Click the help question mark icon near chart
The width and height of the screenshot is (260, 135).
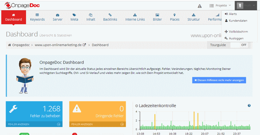pos(249,105)
